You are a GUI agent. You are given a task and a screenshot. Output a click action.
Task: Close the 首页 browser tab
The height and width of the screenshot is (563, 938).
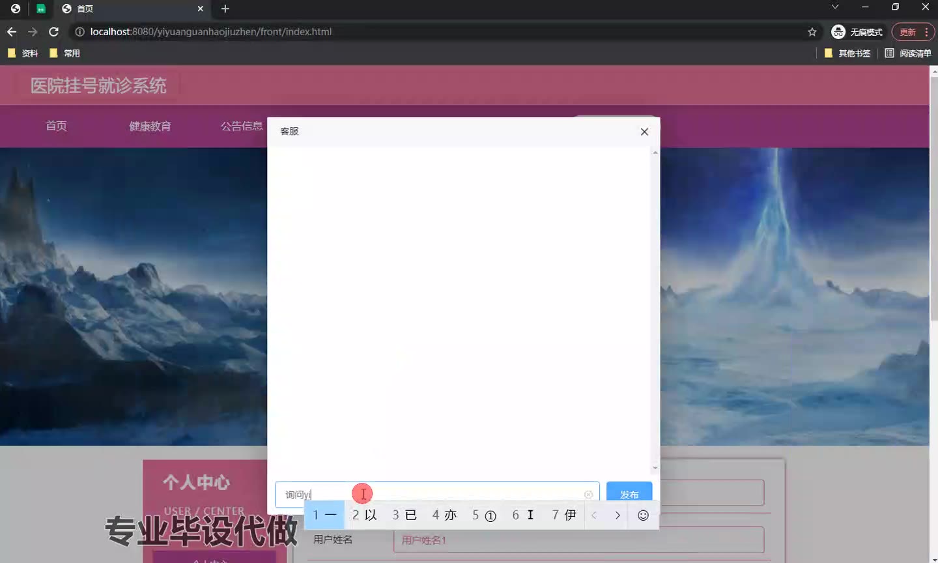[201, 8]
